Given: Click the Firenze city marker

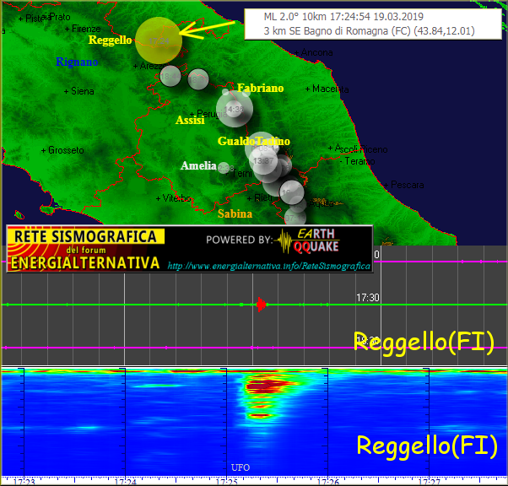Looking at the screenshot, I should tap(83, 29).
